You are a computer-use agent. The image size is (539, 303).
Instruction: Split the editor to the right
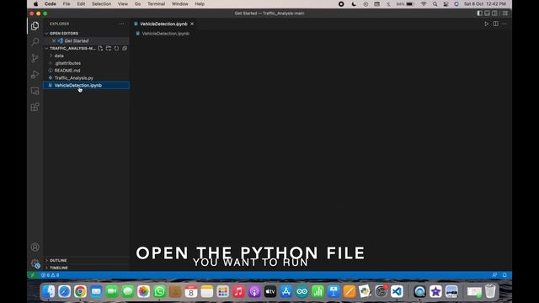coord(496,24)
